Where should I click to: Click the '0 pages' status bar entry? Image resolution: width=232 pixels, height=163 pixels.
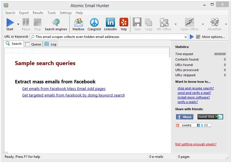(184, 157)
